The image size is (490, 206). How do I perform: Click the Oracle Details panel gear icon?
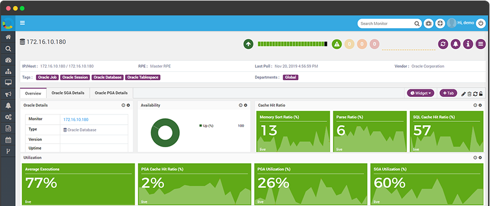(128, 105)
